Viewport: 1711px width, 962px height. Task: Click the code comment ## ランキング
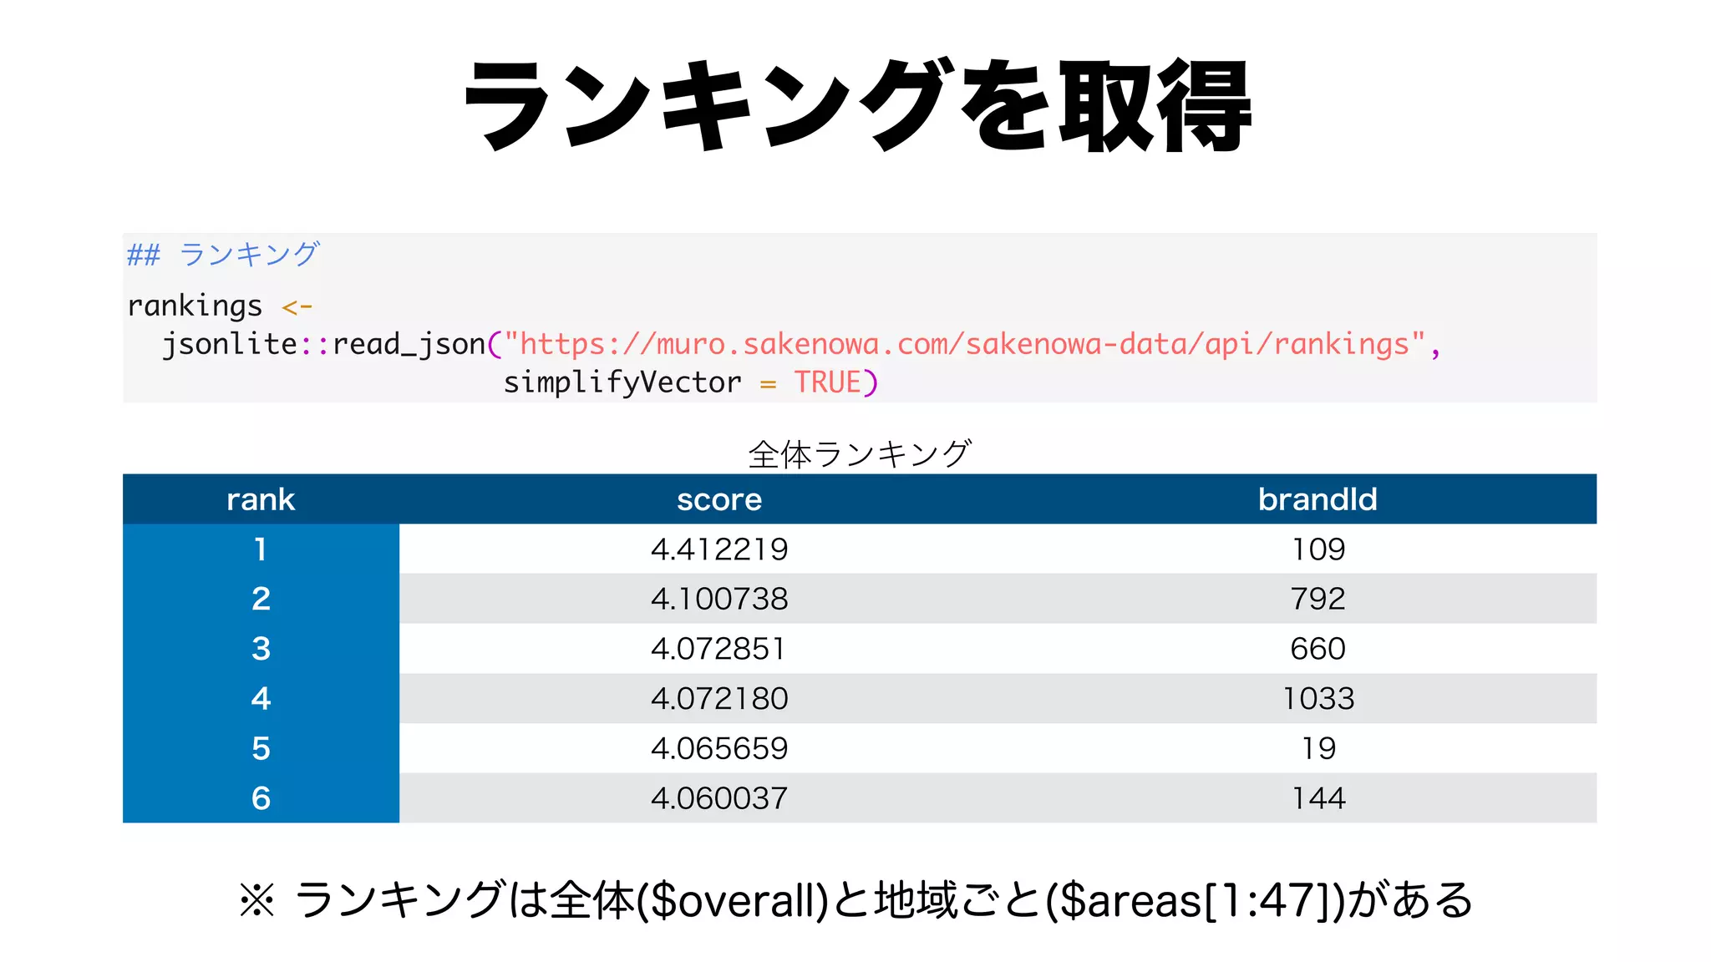point(223,254)
